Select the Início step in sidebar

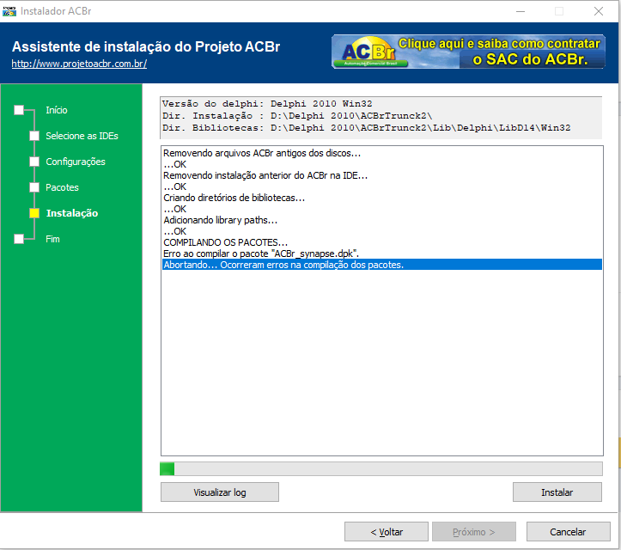coord(56,110)
